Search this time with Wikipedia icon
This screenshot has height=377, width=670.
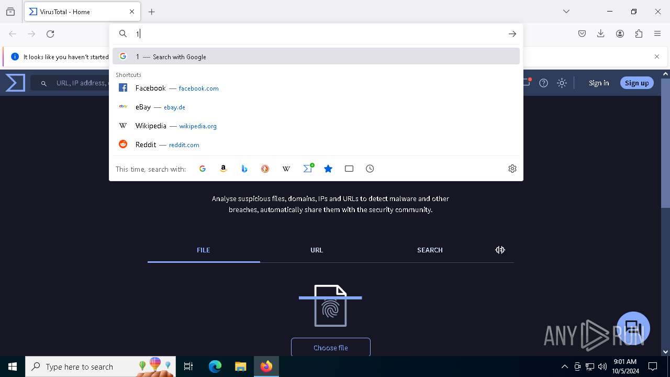point(286,169)
